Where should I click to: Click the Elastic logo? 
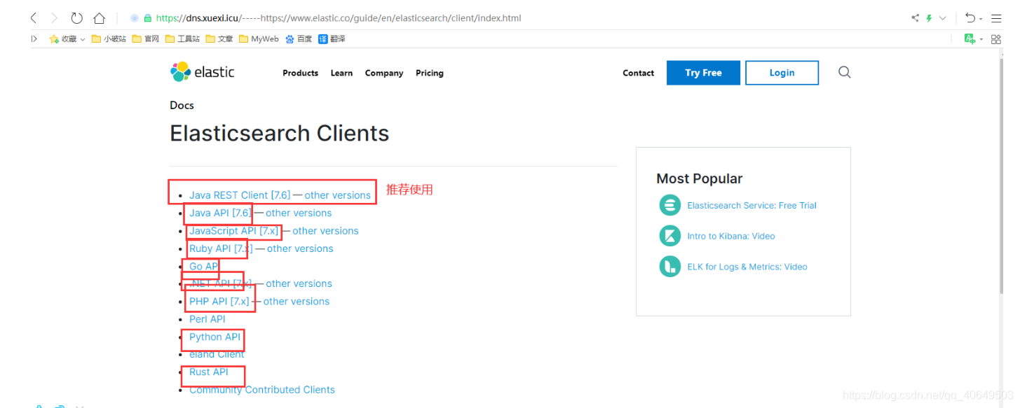tap(203, 71)
